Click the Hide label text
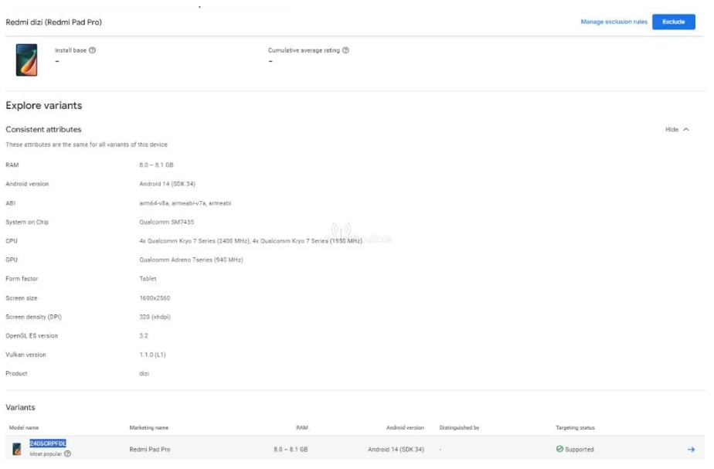Image resolution: width=714 pixels, height=469 pixels. [671, 129]
